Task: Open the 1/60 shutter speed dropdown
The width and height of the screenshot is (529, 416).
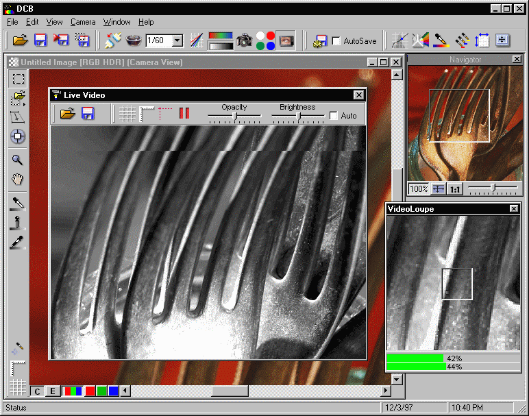Action: tap(177, 41)
